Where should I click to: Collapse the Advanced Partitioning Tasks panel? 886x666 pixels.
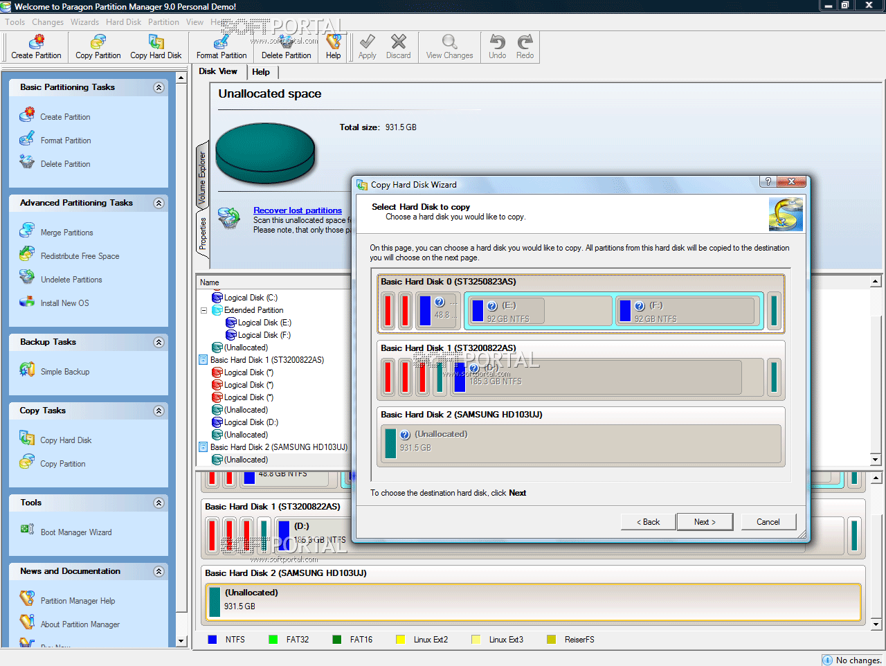coord(159,203)
